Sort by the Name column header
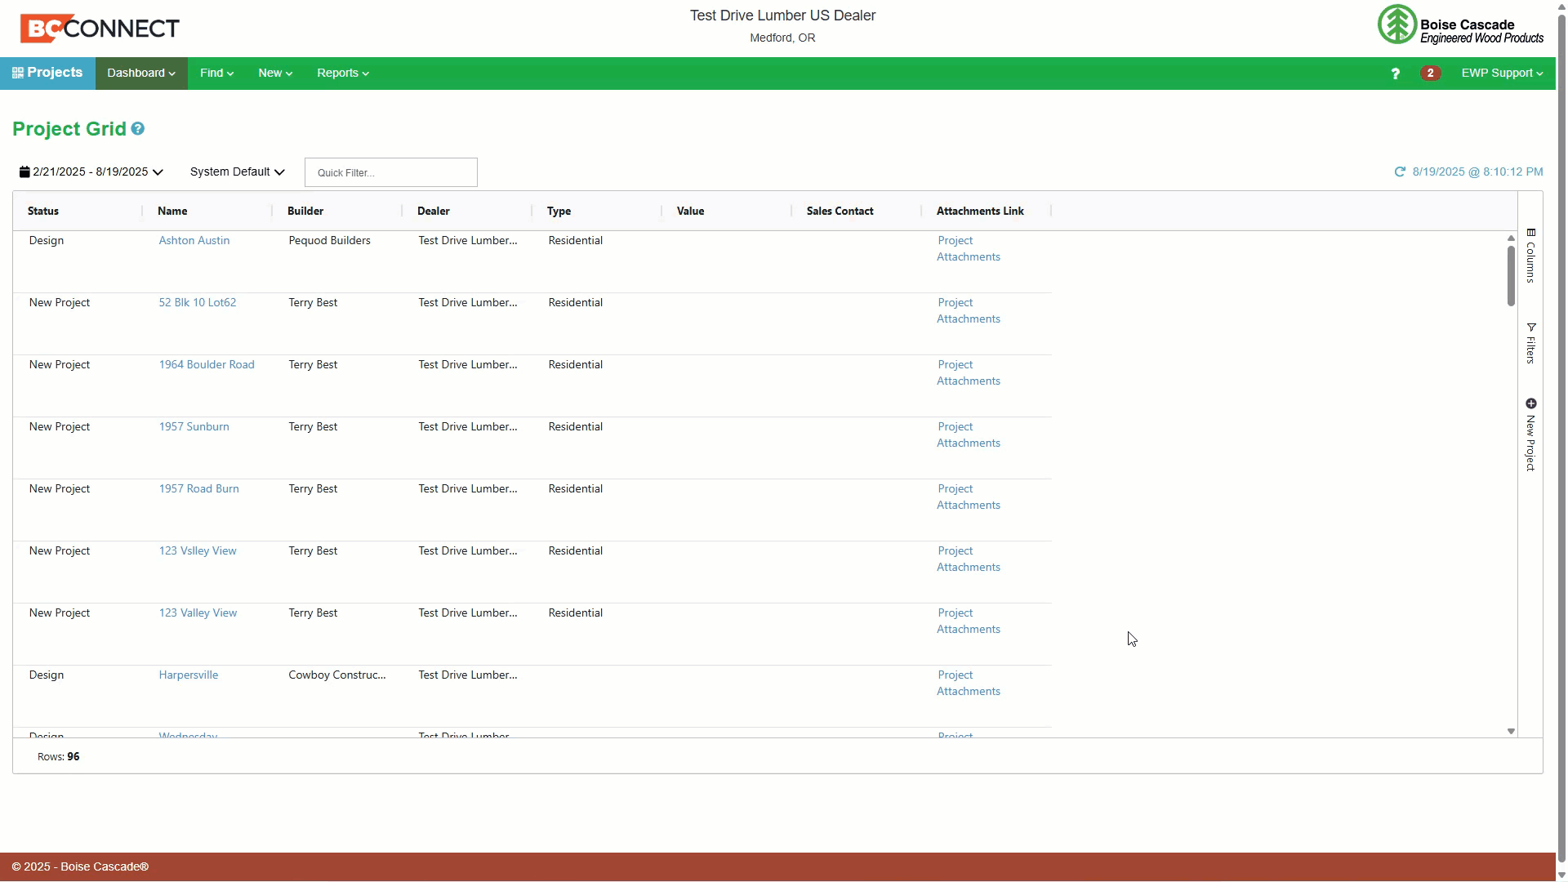Viewport: 1568px width, 882px height. click(x=172, y=212)
